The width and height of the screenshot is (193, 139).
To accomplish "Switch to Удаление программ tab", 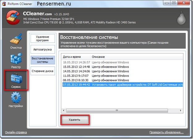I will point(43,38).
